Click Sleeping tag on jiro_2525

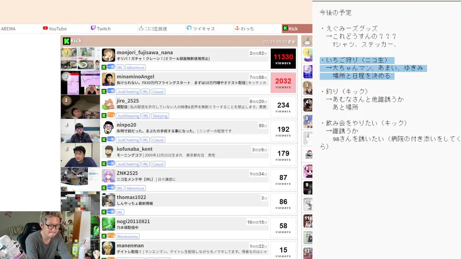[x=160, y=116]
